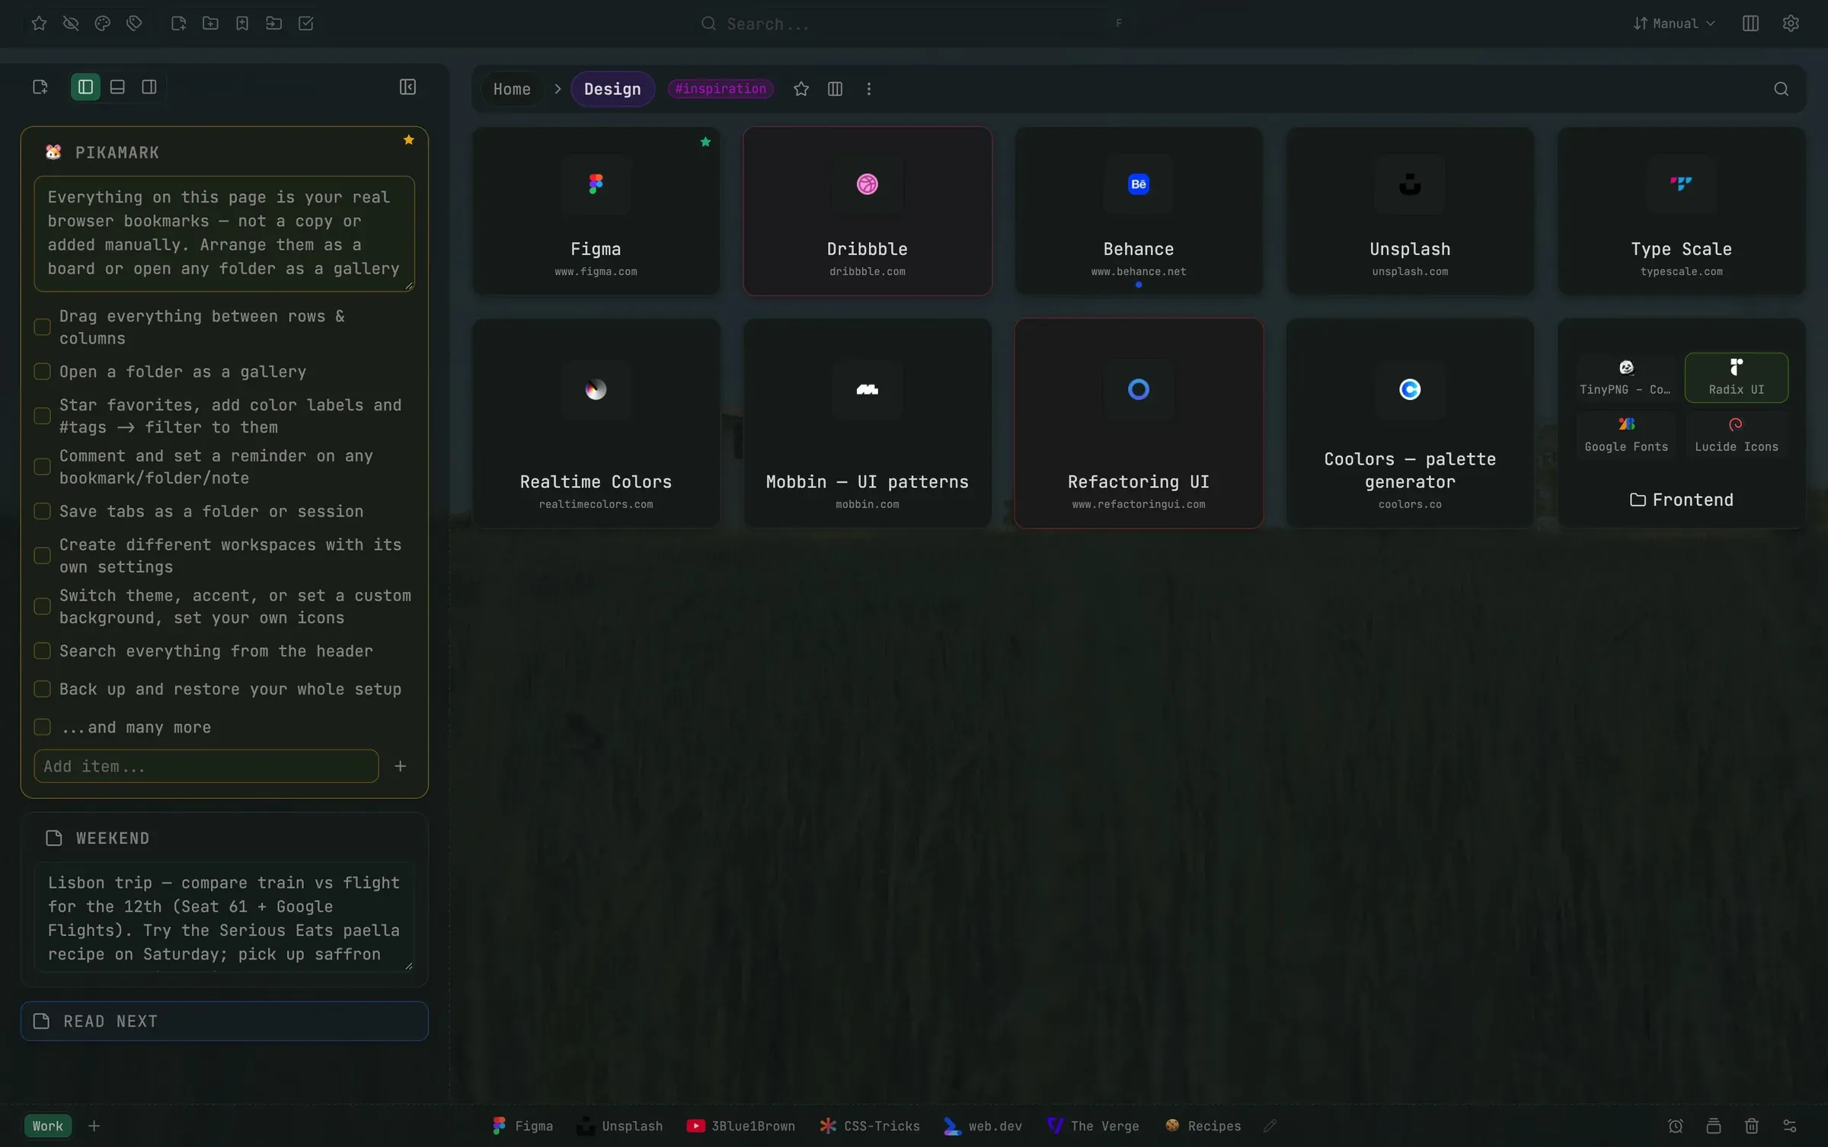This screenshot has width=1828, height=1147.
Task: Open the Behance bookmark card
Action: (x=1139, y=211)
